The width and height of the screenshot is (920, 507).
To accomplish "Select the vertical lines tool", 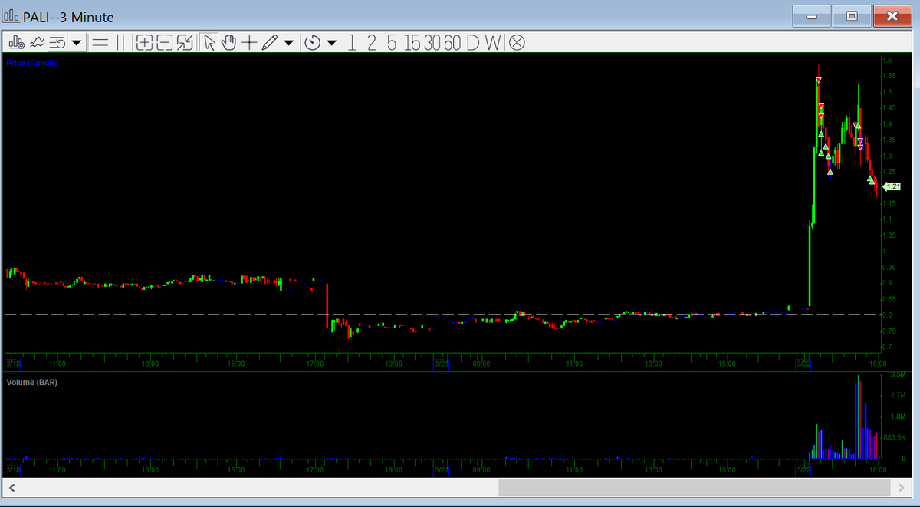I will [120, 41].
